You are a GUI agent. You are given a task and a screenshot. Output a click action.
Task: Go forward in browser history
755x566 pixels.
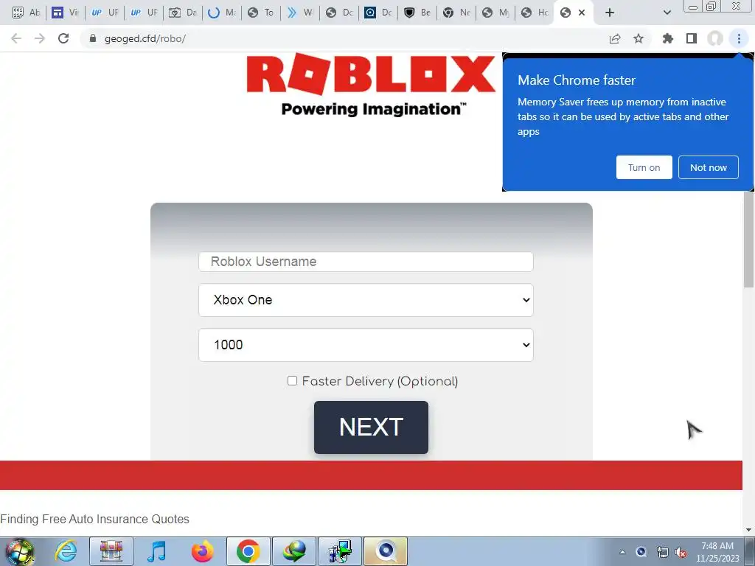40,38
